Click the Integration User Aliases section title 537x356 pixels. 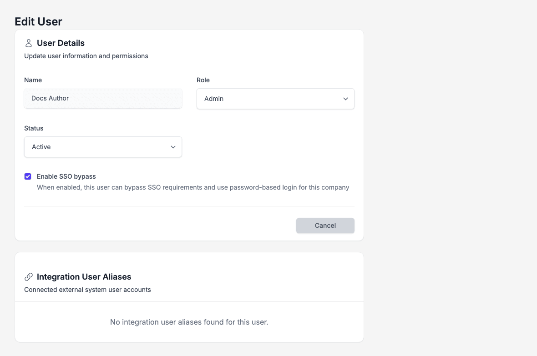click(84, 276)
